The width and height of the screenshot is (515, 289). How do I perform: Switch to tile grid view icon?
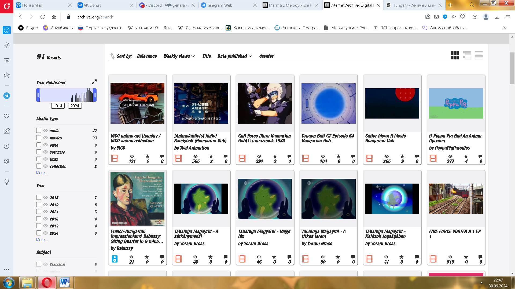pyautogui.click(x=454, y=55)
